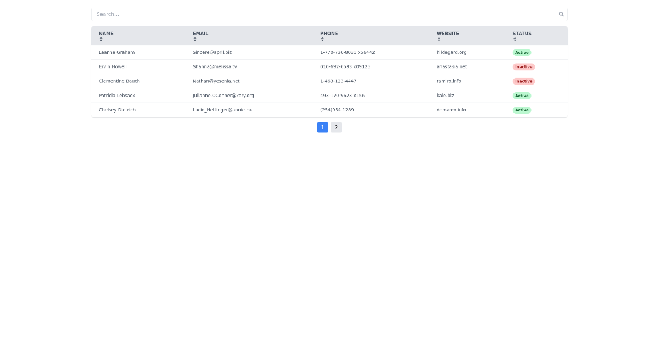Click phone number 1-463-123-4447
Viewport: 659px width, 346px height.
[338, 81]
